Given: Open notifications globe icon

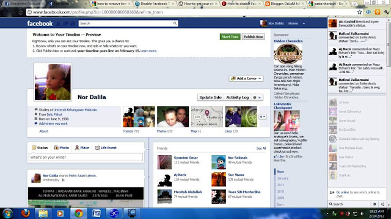Looking at the screenshot, I should 73,24.
